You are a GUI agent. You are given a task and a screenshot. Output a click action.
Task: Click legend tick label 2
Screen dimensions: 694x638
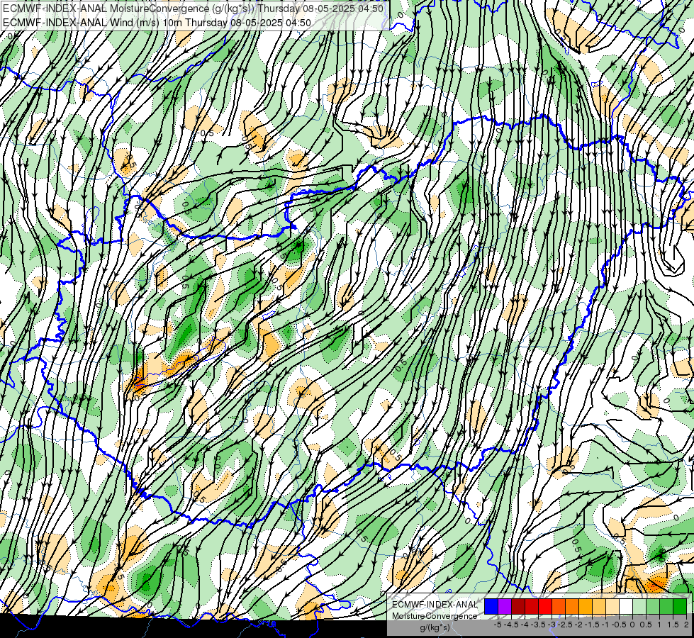pos(686,625)
